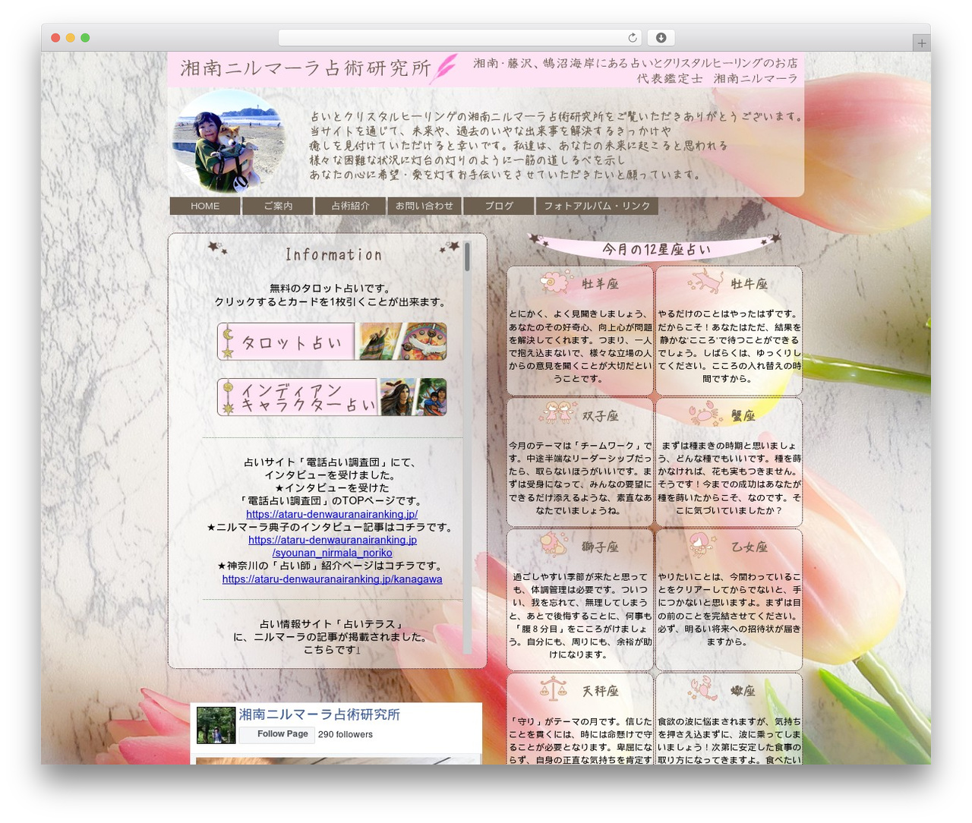Click the Information heading text

[333, 255]
